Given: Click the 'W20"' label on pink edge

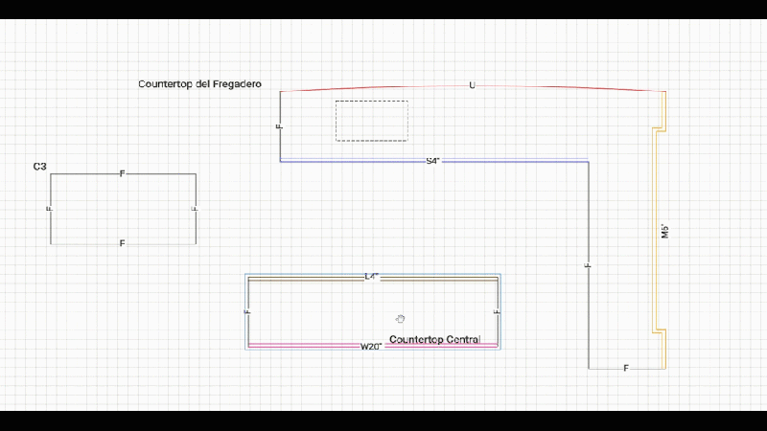Looking at the screenshot, I should 371,347.
